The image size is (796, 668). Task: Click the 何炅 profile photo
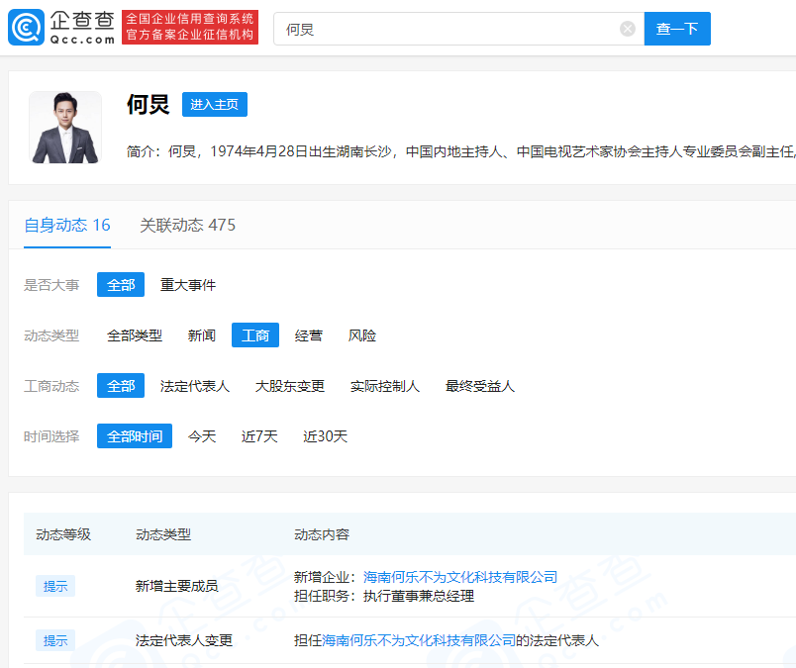click(65, 128)
